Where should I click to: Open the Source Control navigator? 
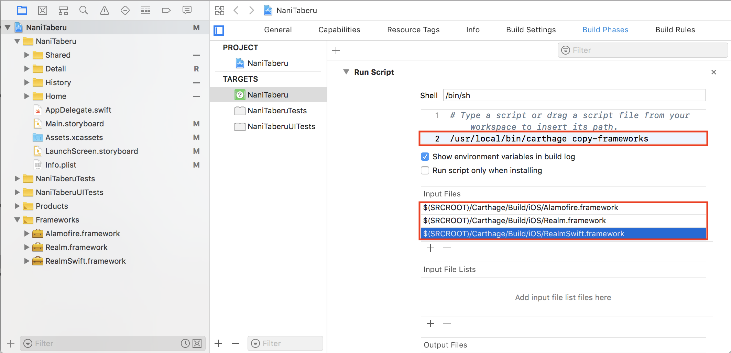pyautogui.click(x=43, y=10)
